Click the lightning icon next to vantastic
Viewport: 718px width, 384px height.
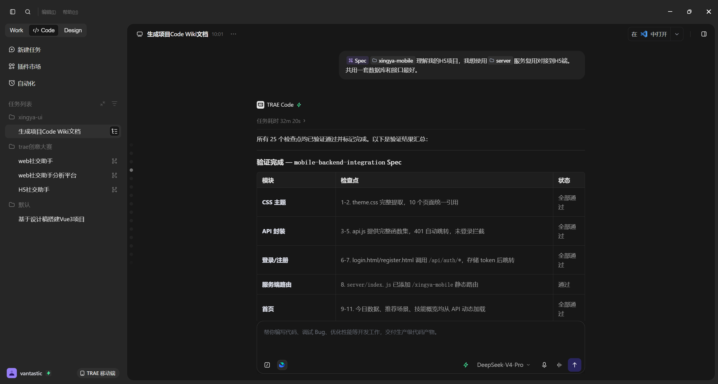pyautogui.click(x=49, y=373)
